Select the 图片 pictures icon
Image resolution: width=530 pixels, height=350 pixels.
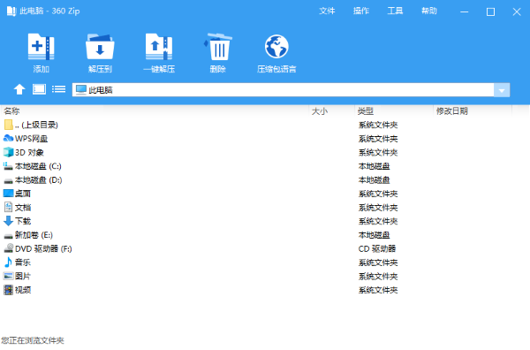click(x=8, y=276)
